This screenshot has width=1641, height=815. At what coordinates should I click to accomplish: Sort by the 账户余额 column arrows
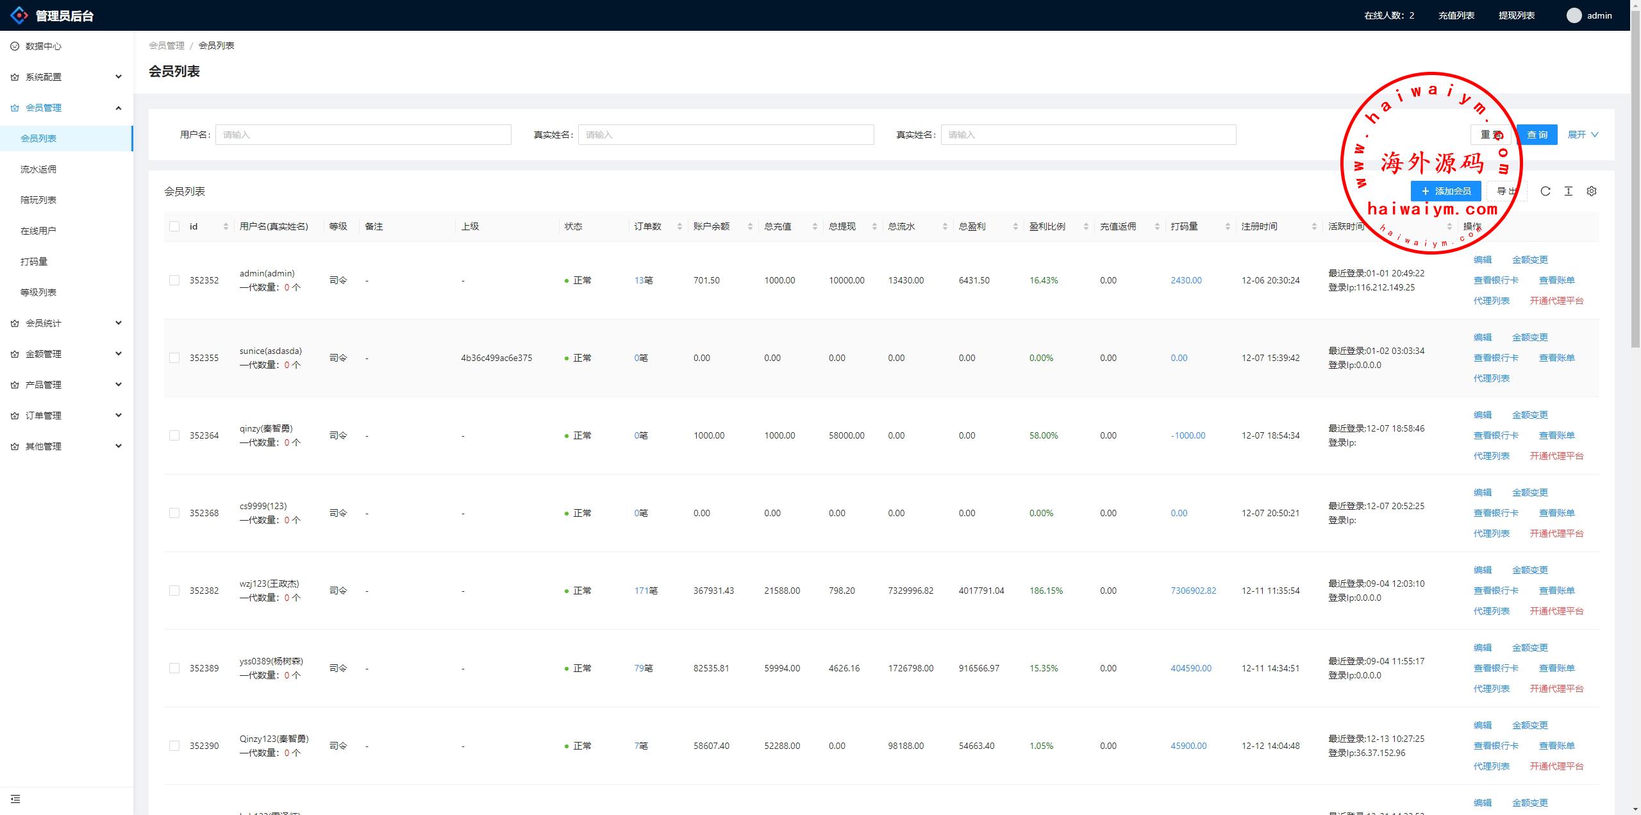click(750, 226)
